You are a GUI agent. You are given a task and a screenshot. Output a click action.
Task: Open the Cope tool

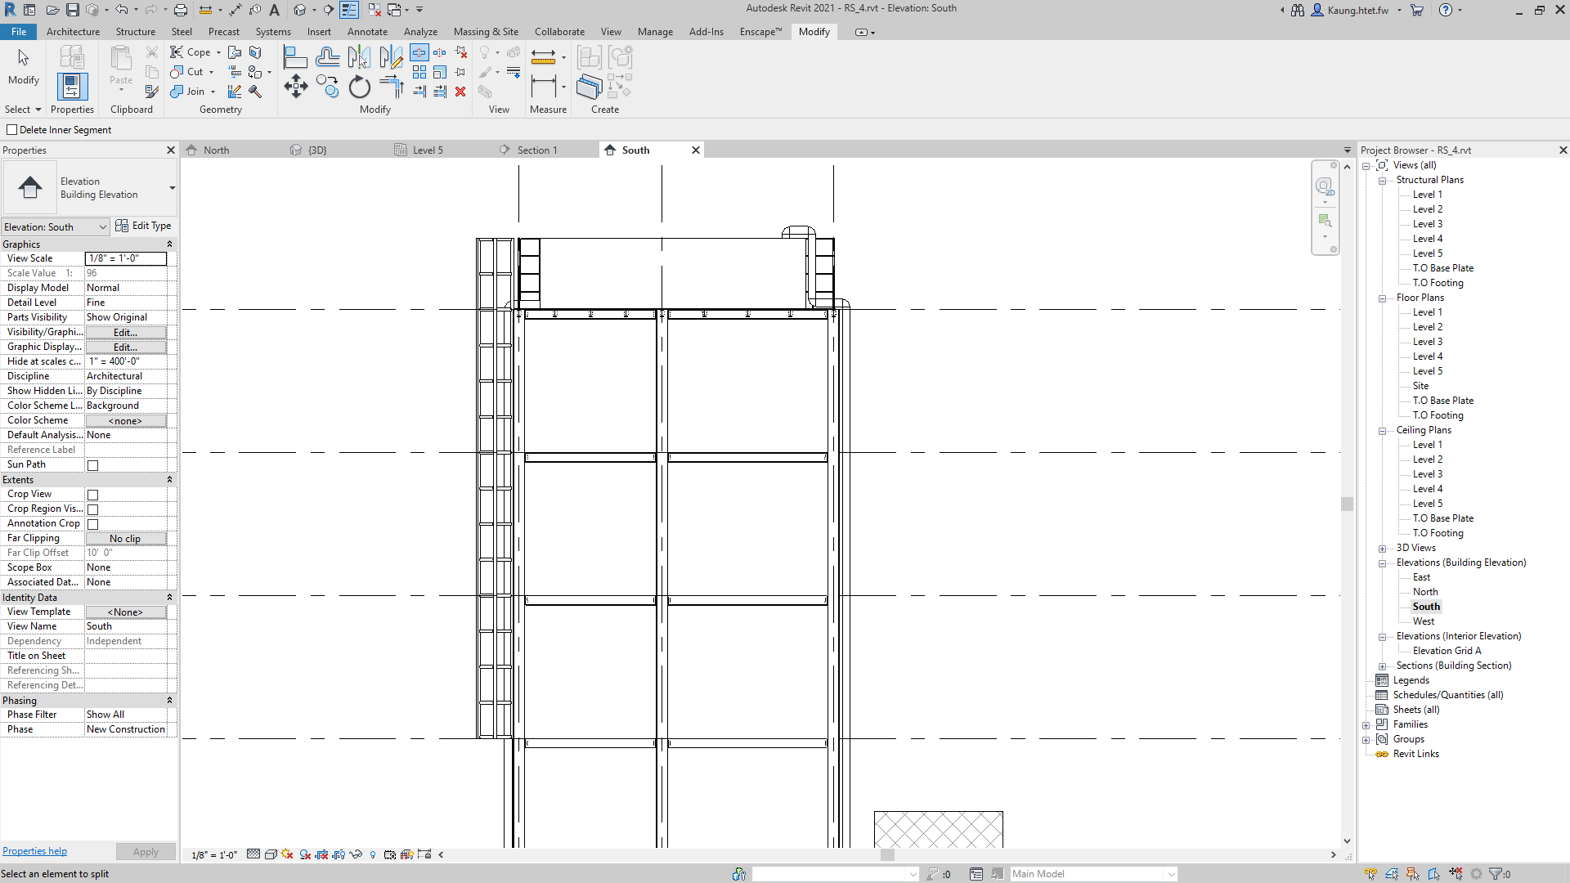(189, 52)
